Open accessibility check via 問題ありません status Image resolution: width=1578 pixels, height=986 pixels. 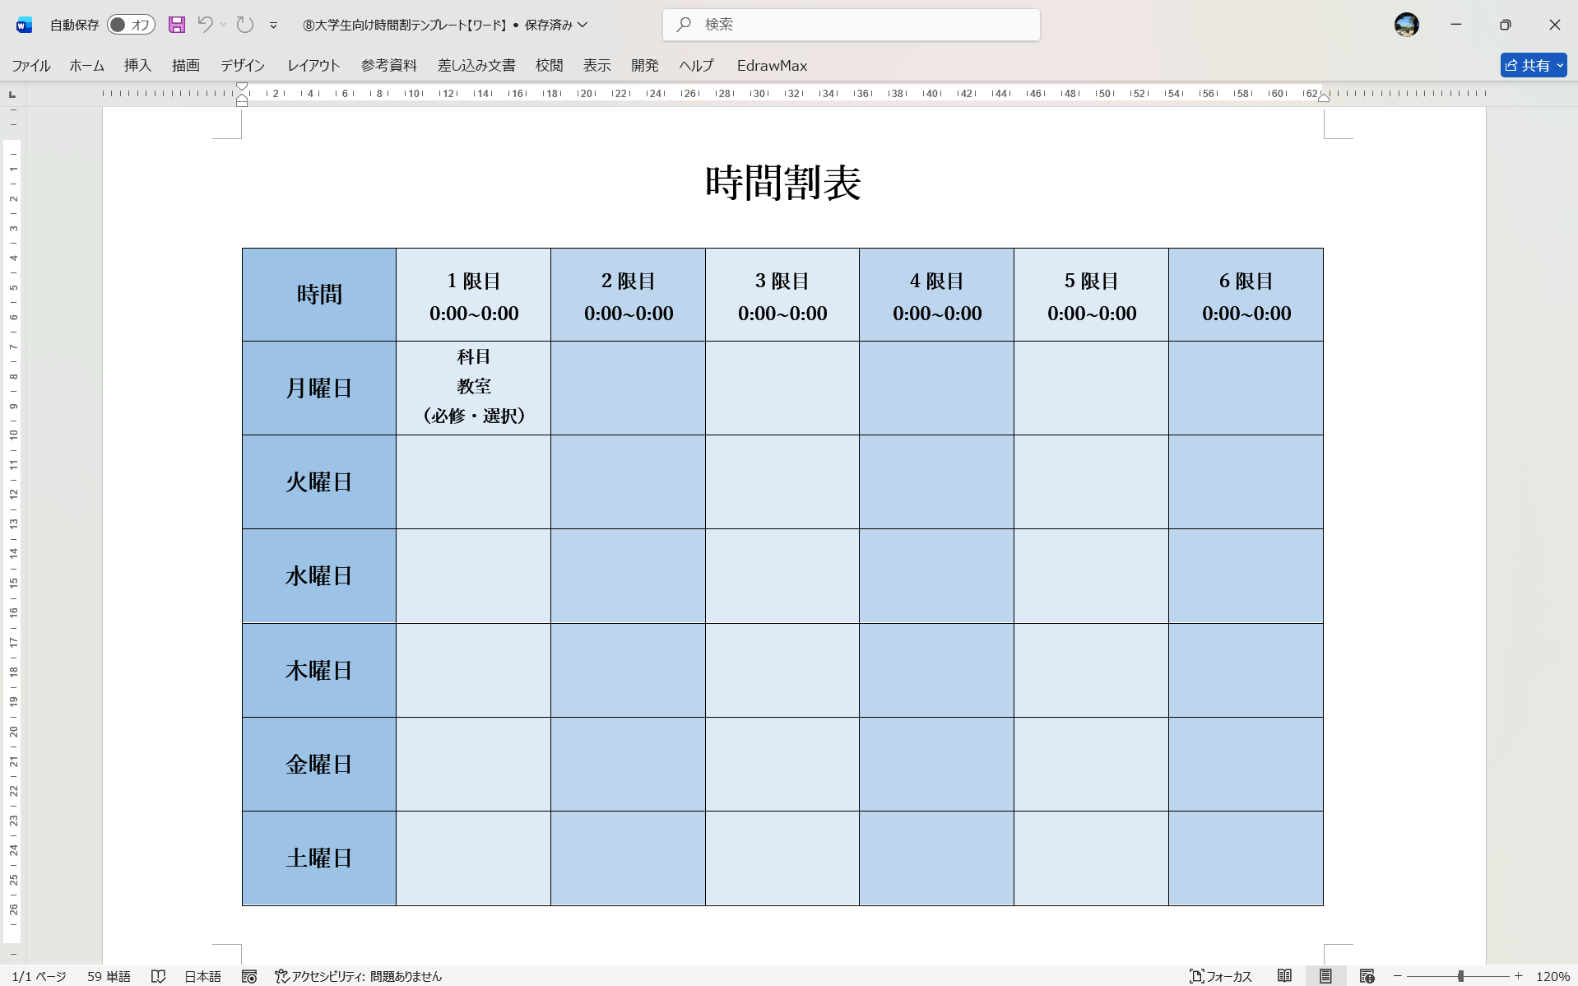tap(362, 976)
